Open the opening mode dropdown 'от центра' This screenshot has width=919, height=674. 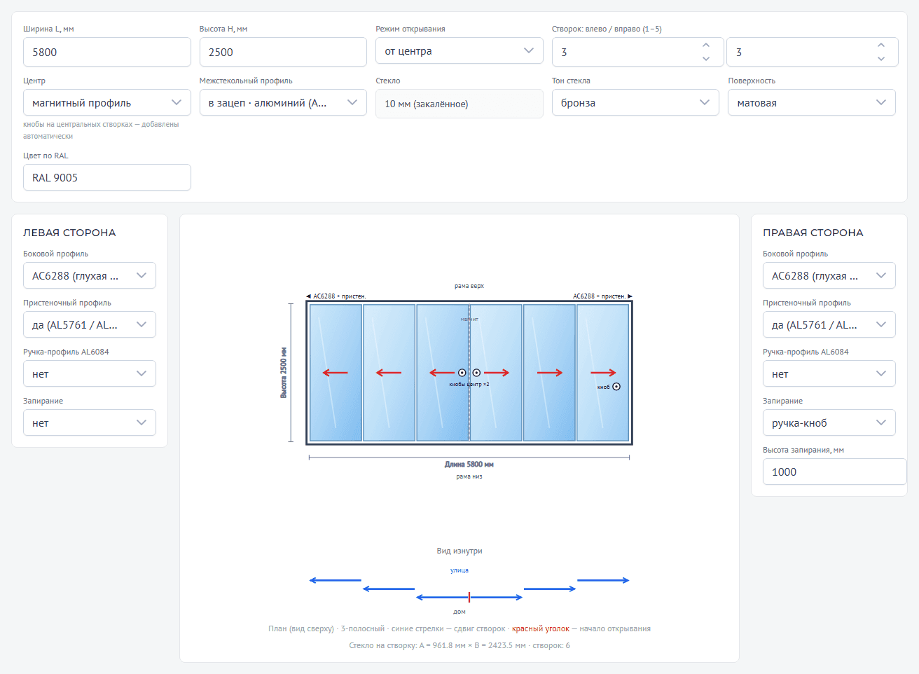(x=459, y=50)
